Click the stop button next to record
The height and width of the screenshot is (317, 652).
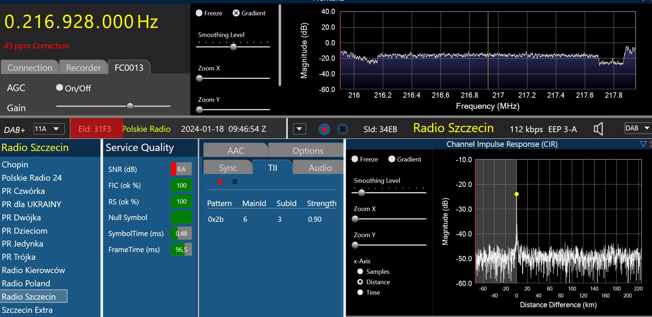343,129
